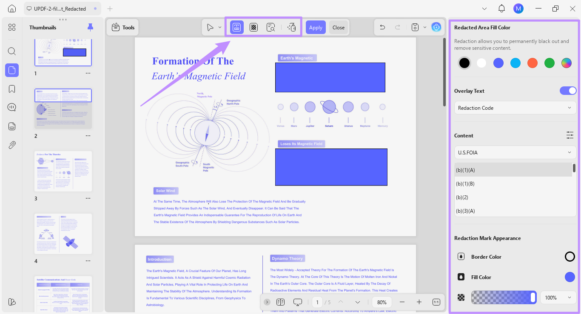The height and width of the screenshot is (314, 581).
Task: Expand the save options dropdown arrow
Action: point(424,27)
